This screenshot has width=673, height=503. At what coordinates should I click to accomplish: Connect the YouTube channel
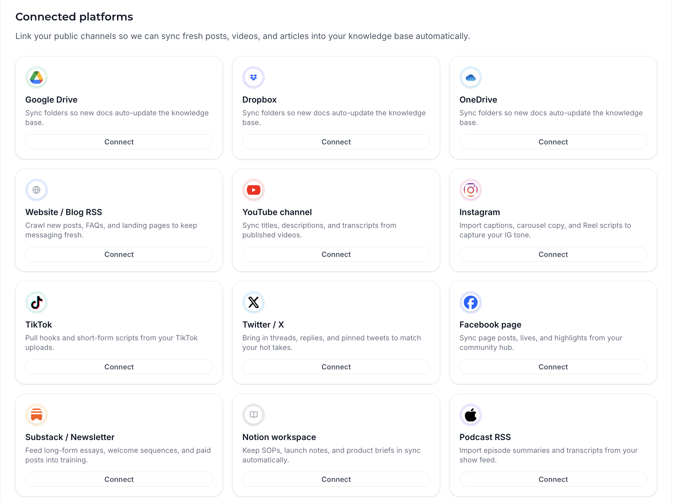[x=336, y=254]
